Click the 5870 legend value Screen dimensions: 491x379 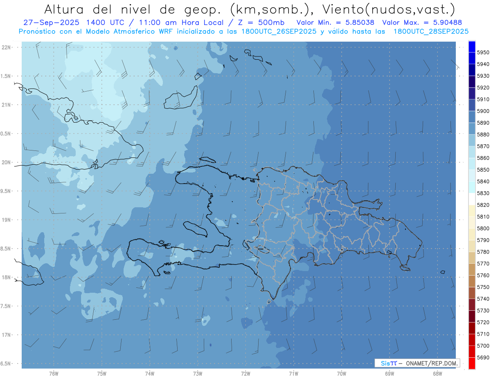(483, 146)
